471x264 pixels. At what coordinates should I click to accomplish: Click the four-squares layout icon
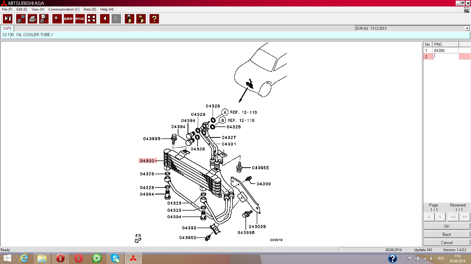92,19
